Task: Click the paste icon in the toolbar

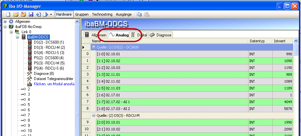Action: (147, 14)
